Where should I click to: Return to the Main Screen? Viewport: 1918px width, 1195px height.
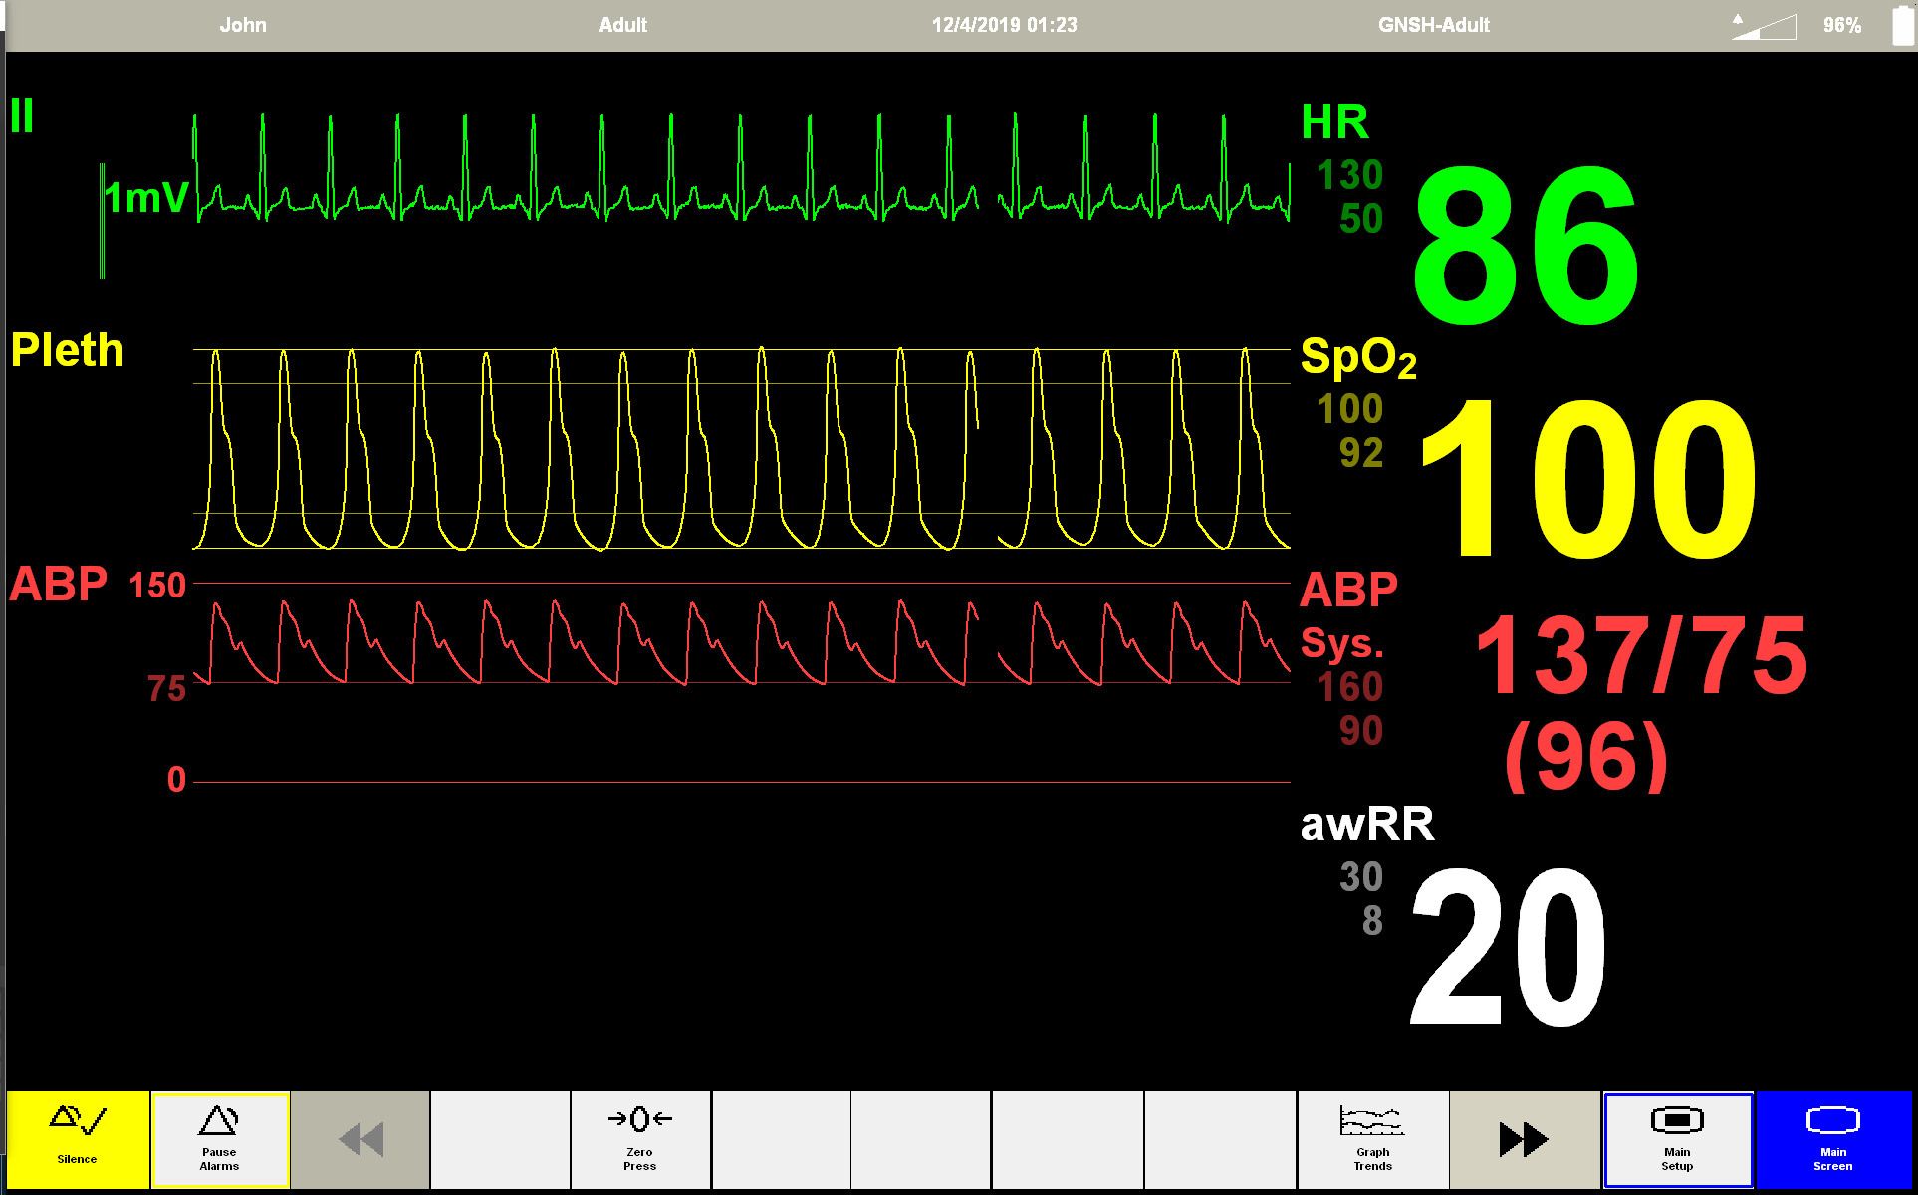[1832, 1139]
